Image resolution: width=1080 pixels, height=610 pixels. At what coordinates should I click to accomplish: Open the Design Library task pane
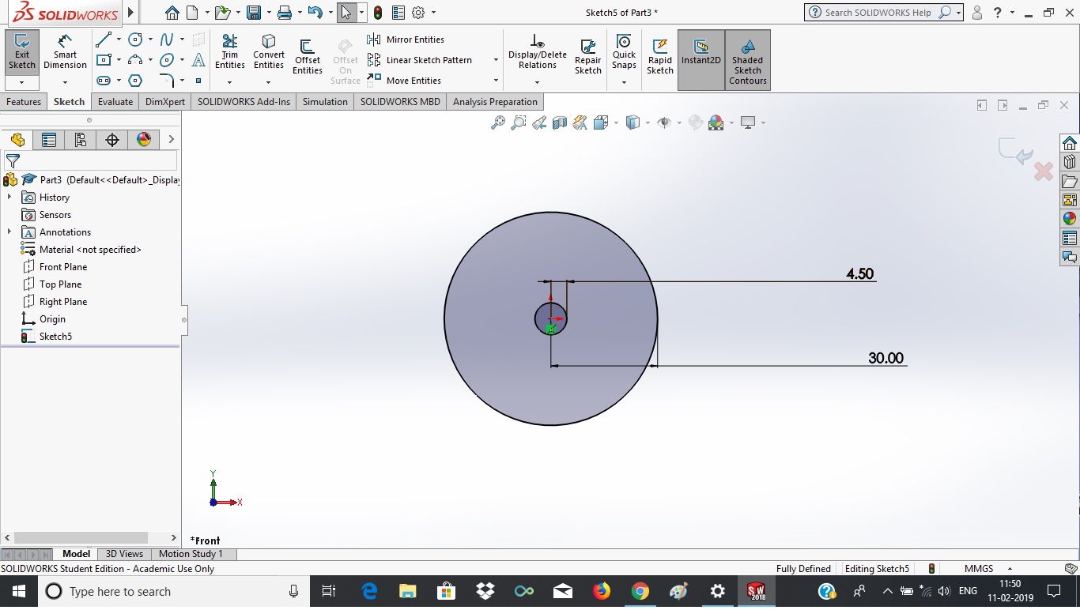[x=1070, y=162]
